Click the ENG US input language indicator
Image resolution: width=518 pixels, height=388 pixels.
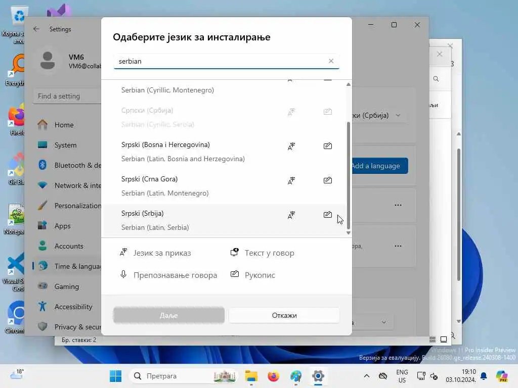pos(402,376)
